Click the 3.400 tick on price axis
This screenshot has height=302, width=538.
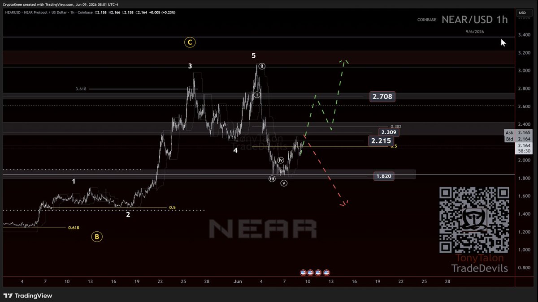(x=525, y=35)
